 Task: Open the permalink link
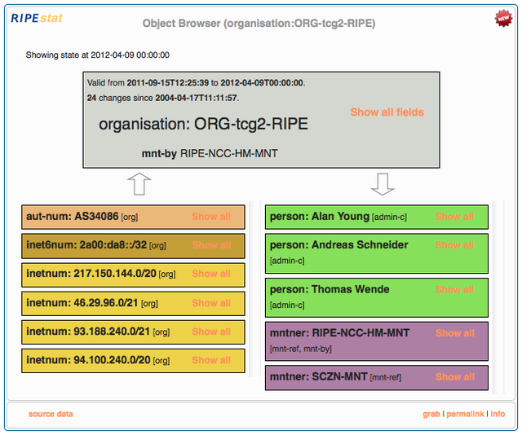tap(465, 414)
